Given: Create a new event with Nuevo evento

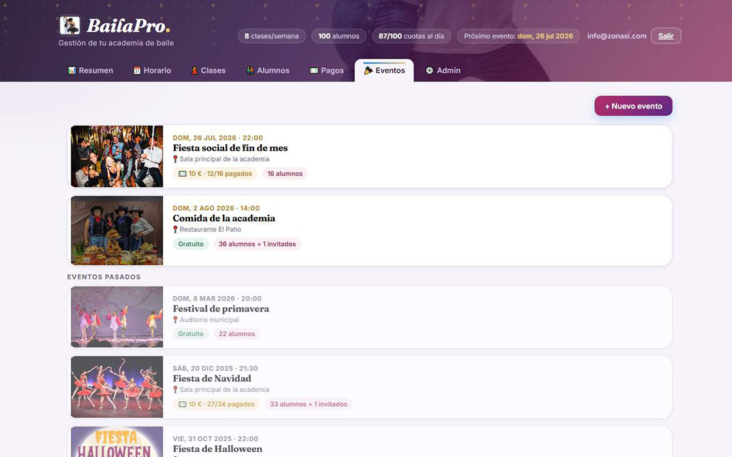Looking at the screenshot, I should [633, 106].
